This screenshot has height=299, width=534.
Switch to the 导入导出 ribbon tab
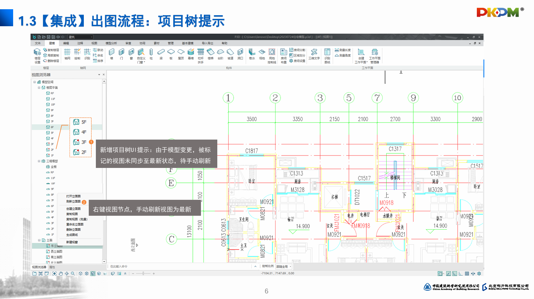208,43
